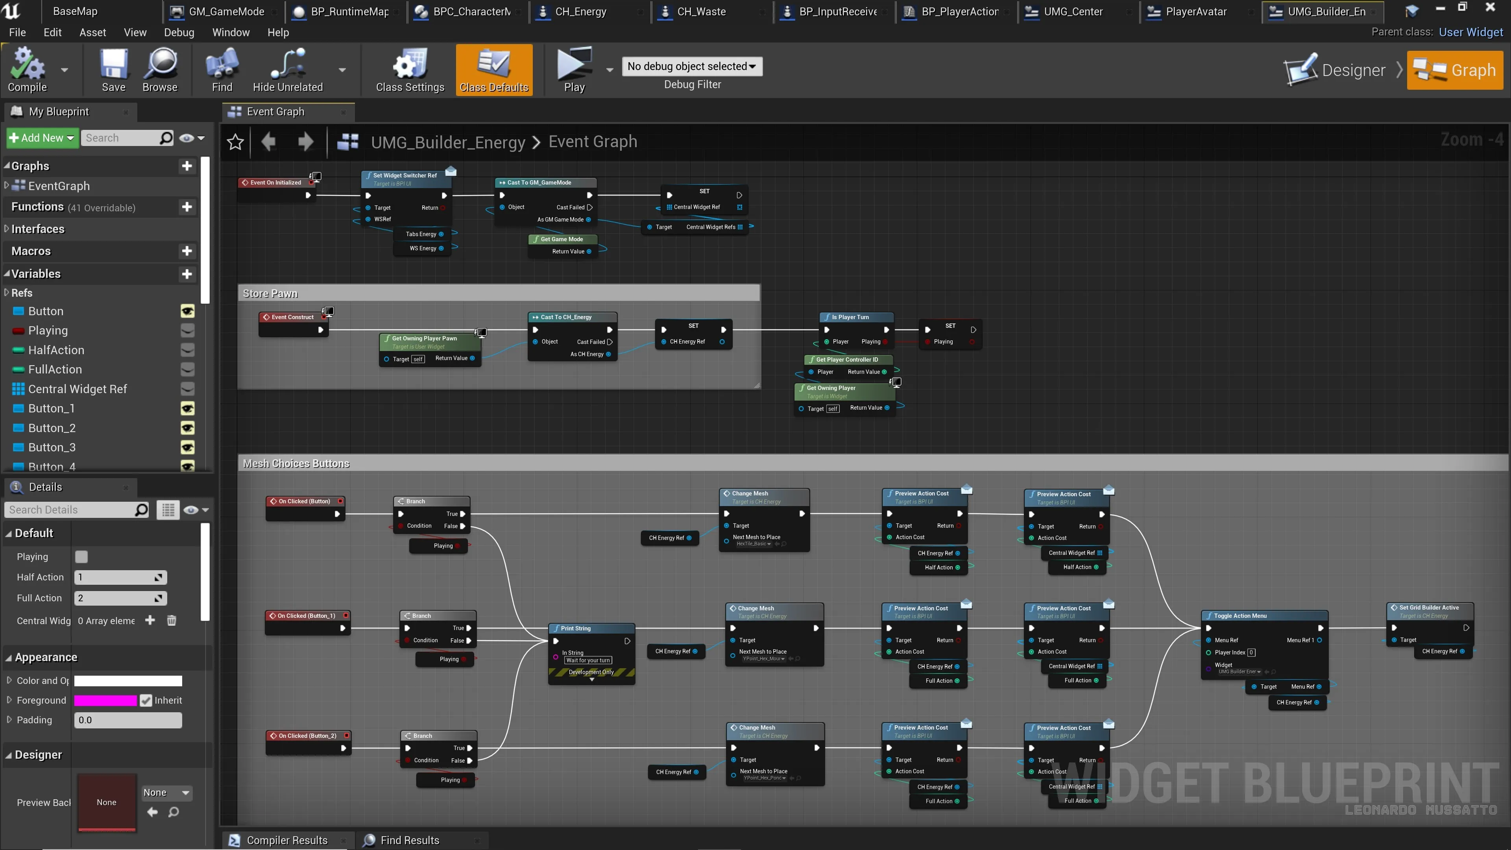The height and width of the screenshot is (850, 1511).
Task: Open the Preview Background None dropdown
Action: point(166,792)
